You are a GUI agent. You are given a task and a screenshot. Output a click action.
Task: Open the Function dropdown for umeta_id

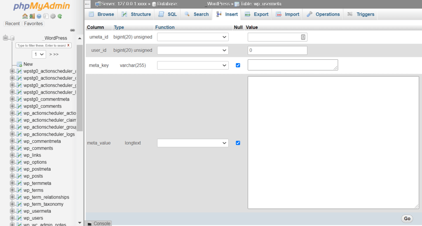point(193,37)
